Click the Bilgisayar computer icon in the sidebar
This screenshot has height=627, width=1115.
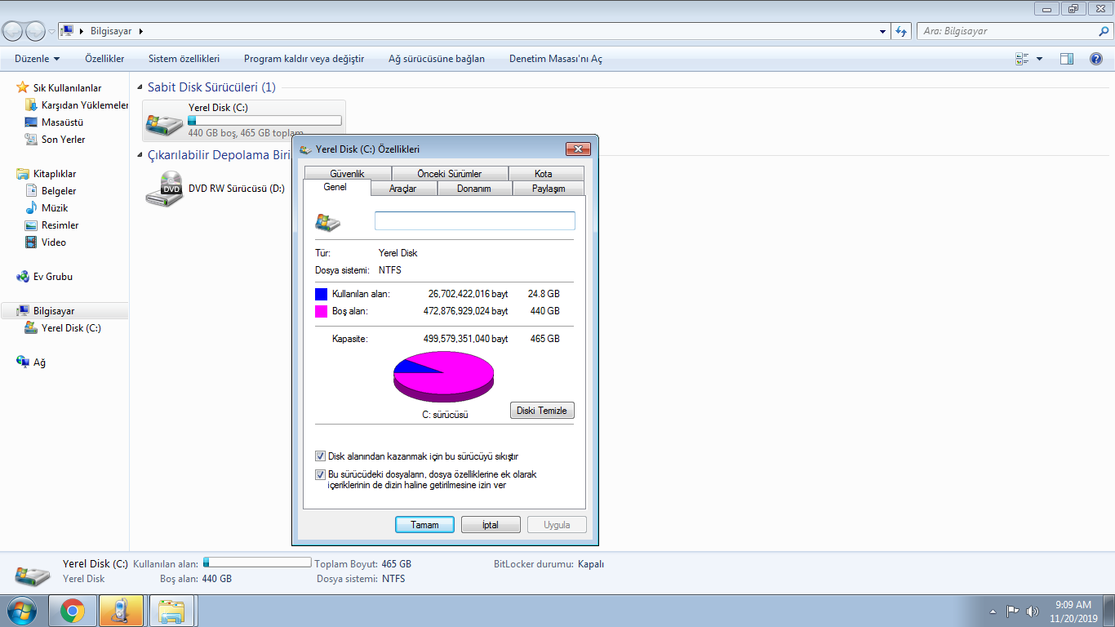point(23,311)
